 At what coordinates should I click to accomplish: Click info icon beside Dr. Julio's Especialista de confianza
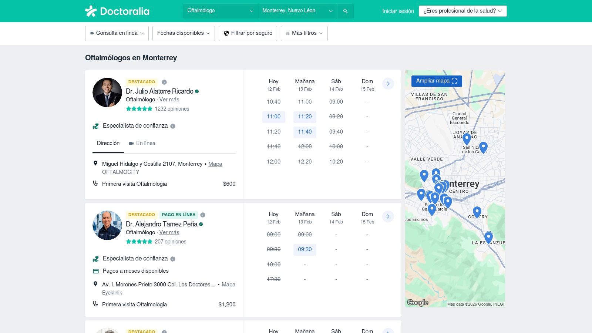[x=173, y=126]
